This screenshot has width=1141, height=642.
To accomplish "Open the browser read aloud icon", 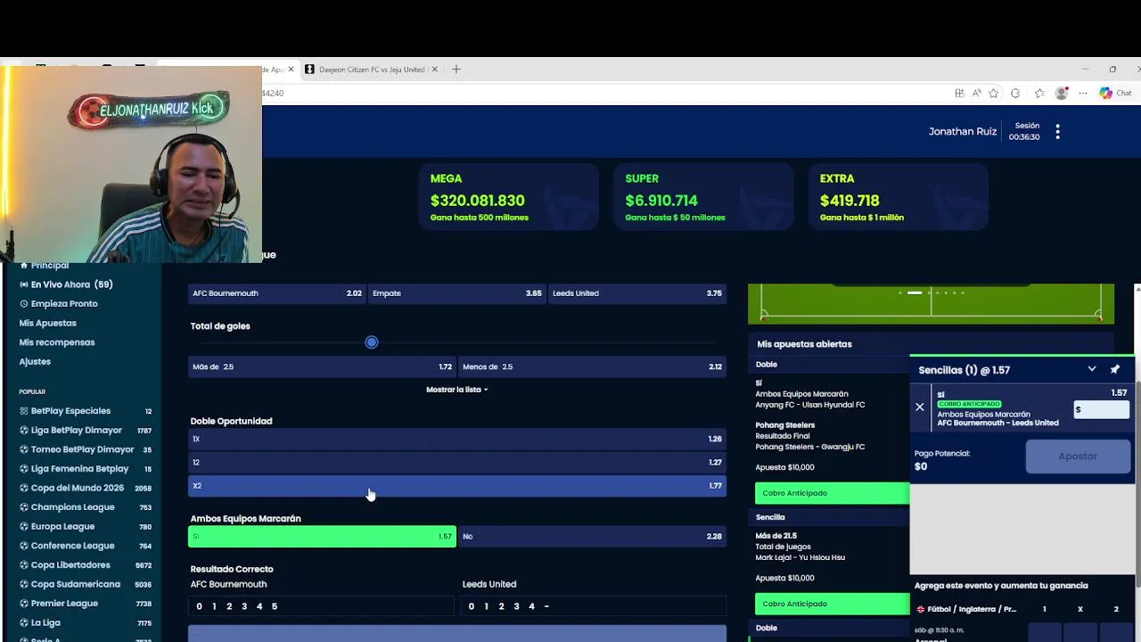I will click(977, 93).
